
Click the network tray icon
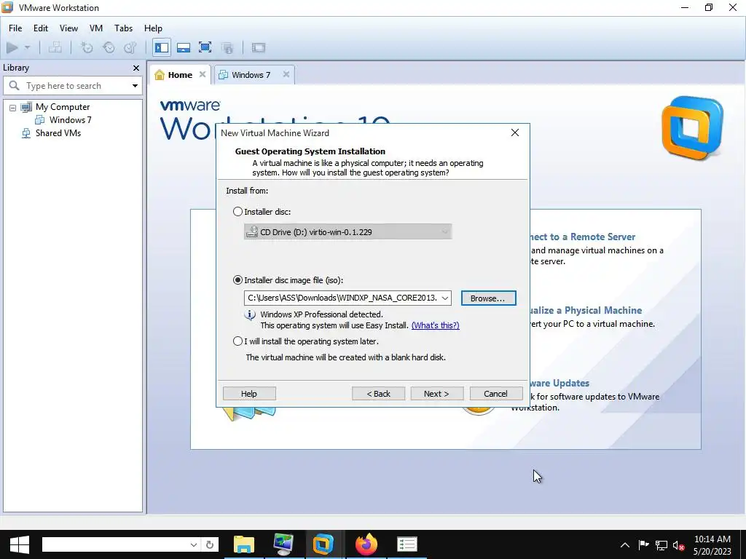coord(661,545)
